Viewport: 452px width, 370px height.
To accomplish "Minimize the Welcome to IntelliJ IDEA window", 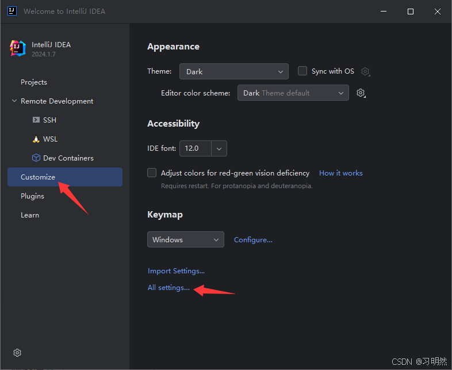I will tap(384, 12).
